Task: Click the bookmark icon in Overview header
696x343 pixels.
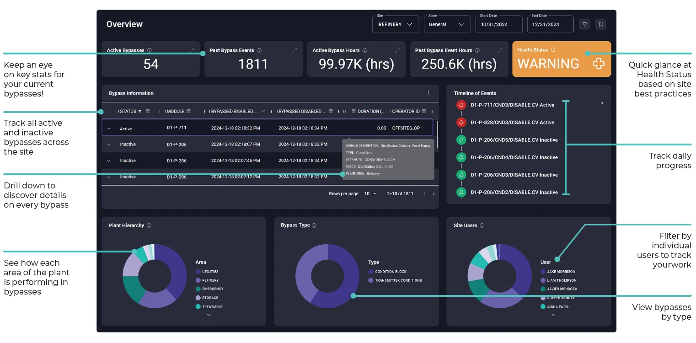Action: click(x=600, y=24)
